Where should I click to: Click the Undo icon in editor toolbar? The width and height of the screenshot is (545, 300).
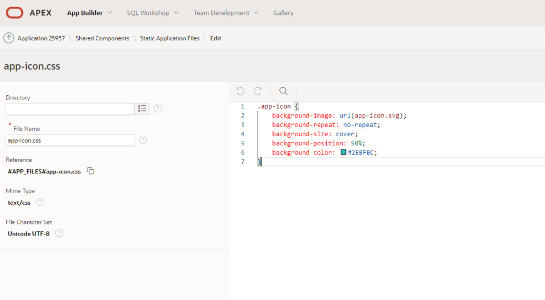pos(241,91)
